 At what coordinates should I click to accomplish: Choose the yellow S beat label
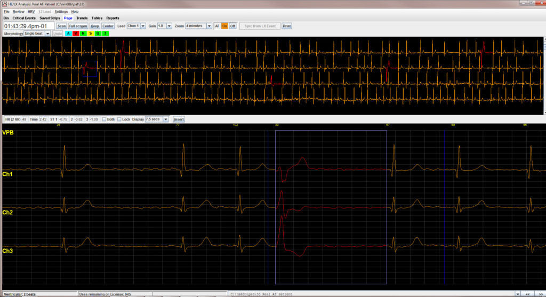click(x=91, y=34)
